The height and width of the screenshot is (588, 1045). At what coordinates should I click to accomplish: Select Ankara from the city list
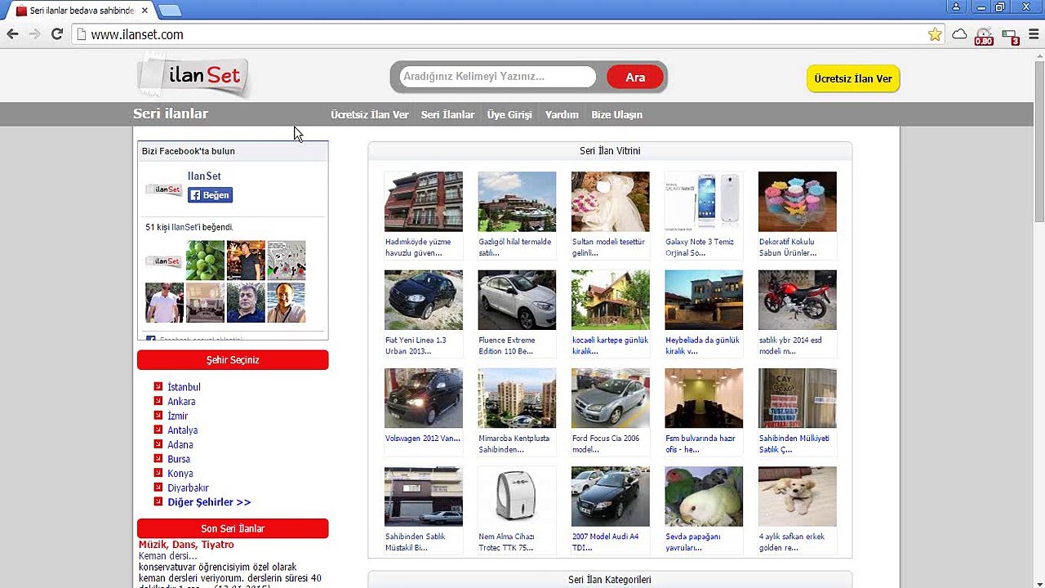(x=181, y=402)
